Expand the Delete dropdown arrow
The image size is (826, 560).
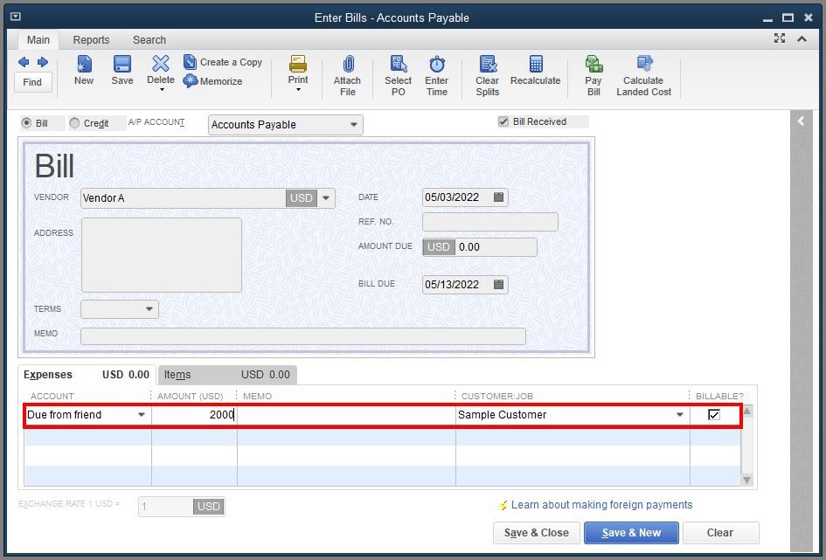pos(162,90)
